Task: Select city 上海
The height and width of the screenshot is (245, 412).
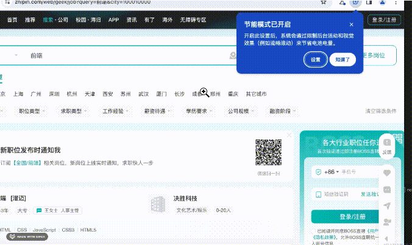Action: tap(18, 94)
